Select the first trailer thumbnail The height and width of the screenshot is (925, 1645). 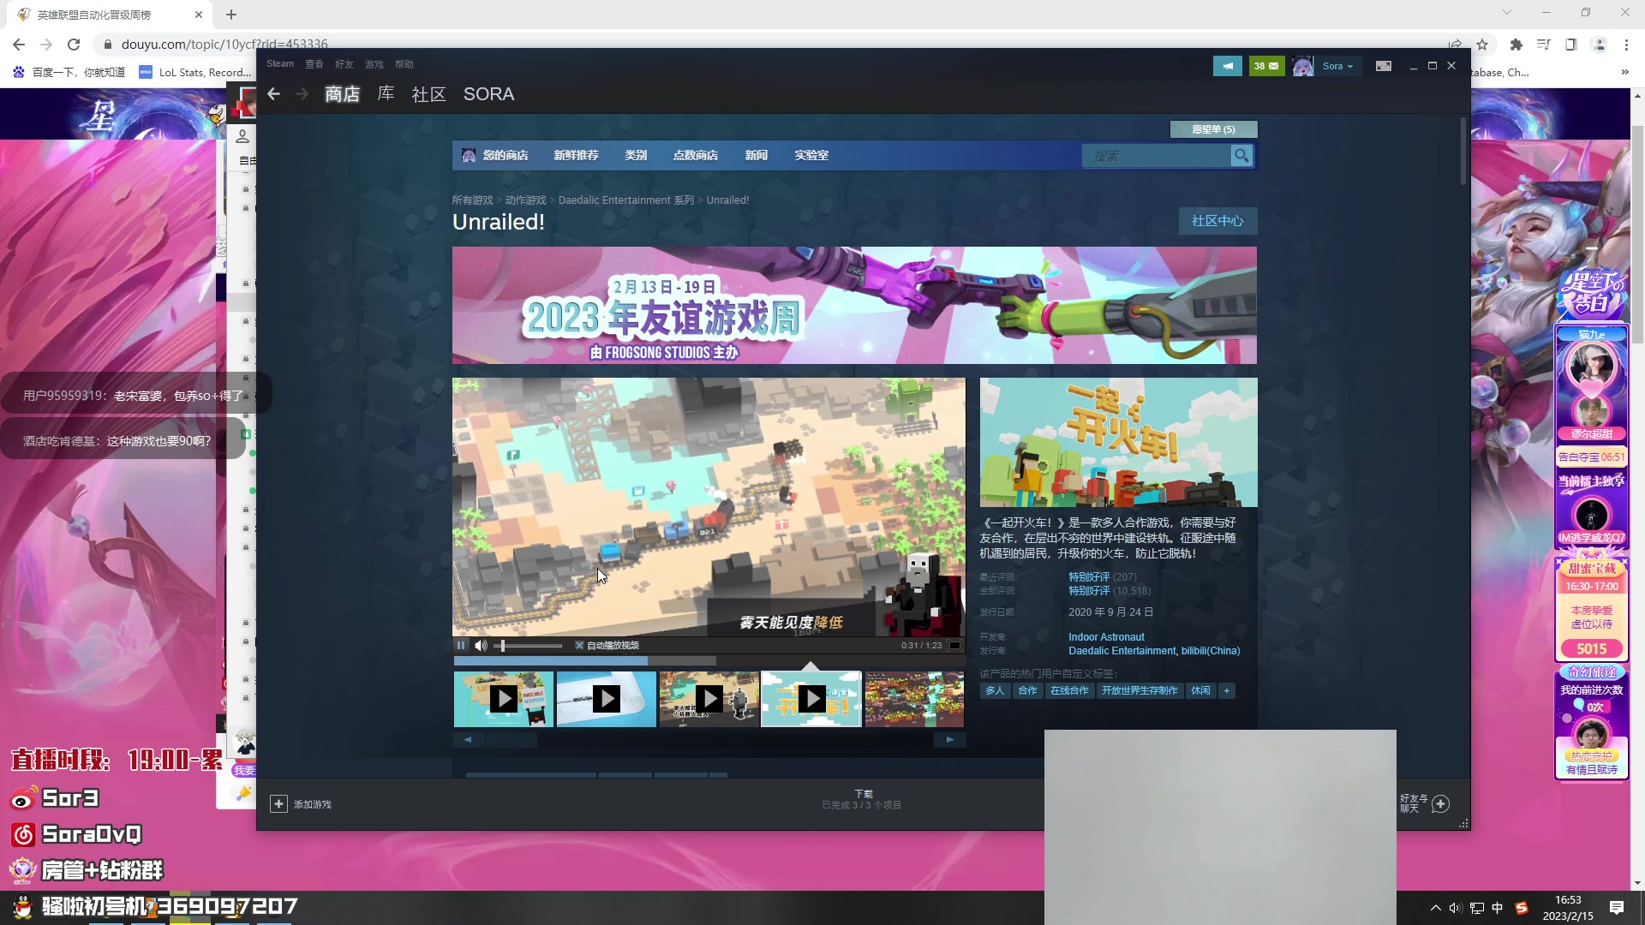(504, 699)
